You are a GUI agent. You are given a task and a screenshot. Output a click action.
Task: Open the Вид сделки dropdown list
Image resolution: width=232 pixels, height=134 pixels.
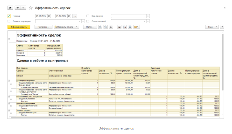coord(145,16)
